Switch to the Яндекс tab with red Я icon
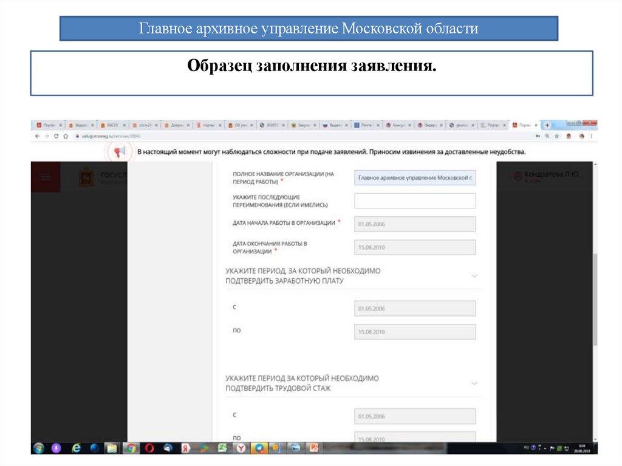Image resolution: width=622 pixels, height=466 pixels. point(209,125)
